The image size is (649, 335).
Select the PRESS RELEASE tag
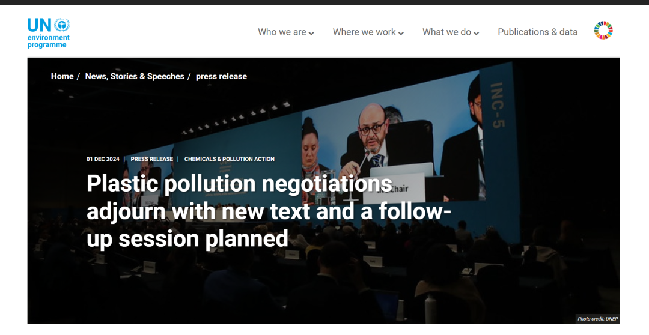click(x=151, y=159)
